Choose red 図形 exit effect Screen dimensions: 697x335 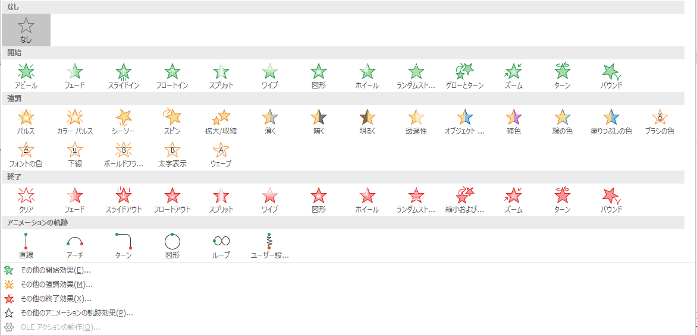pos(319,200)
